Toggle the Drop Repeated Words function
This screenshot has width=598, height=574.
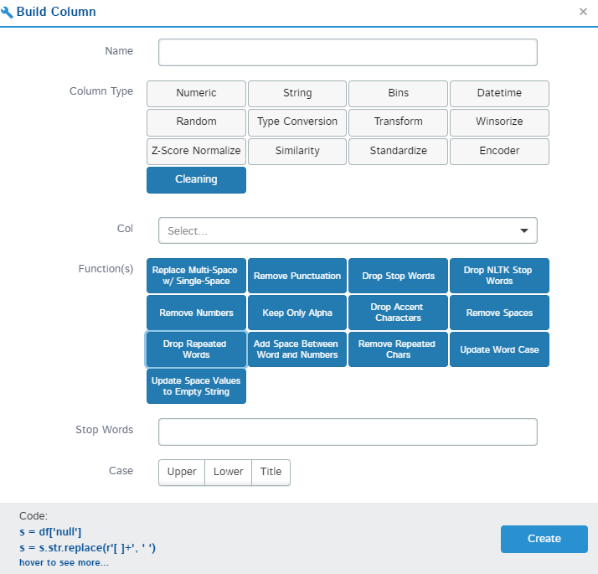tap(196, 349)
